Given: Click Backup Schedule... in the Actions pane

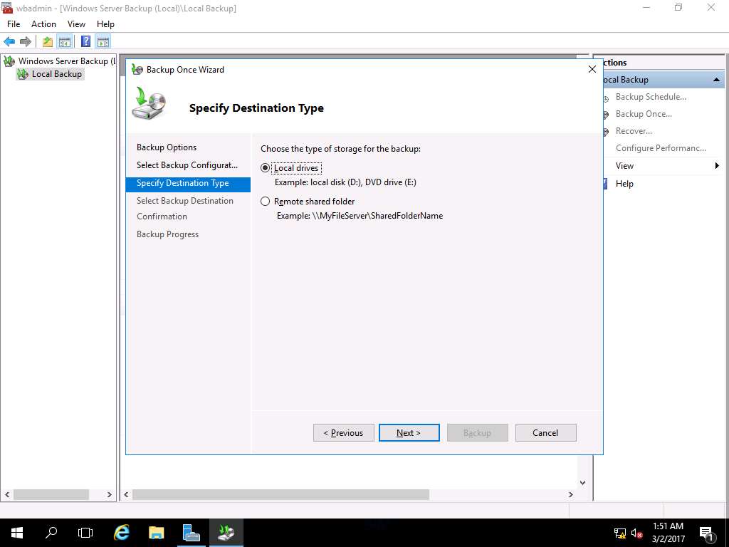Looking at the screenshot, I should coord(651,97).
